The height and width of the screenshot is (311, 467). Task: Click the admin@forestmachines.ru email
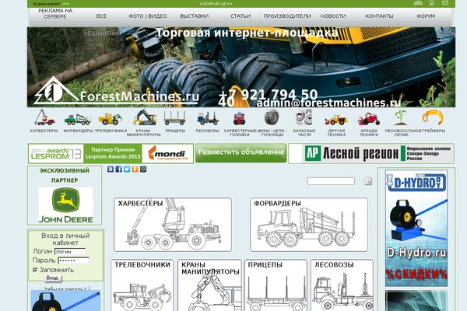[328, 103]
